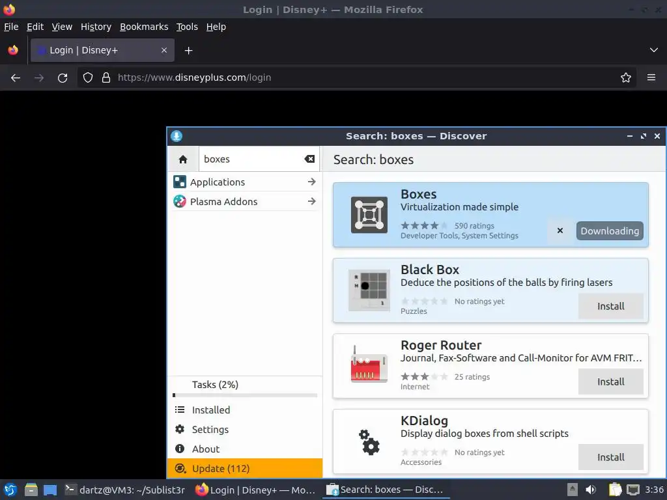Open the Installed section
The width and height of the screenshot is (667, 500).
pos(245,410)
